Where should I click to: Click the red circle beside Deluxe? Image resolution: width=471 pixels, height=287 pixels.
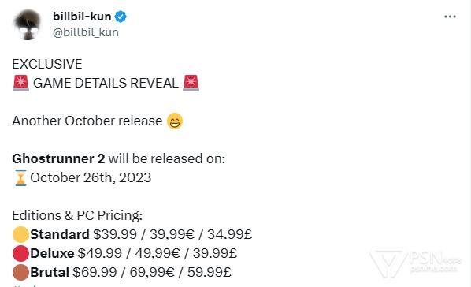coord(20,253)
